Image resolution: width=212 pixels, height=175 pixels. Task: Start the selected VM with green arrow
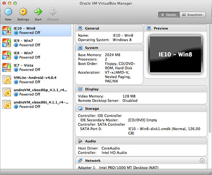[38, 12]
